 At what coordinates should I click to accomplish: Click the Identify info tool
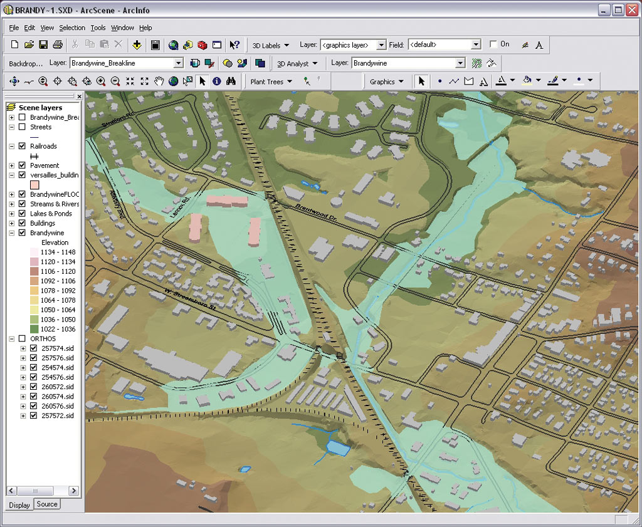point(216,81)
